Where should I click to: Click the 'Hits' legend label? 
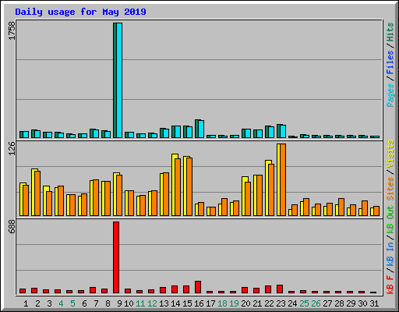(x=390, y=32)
